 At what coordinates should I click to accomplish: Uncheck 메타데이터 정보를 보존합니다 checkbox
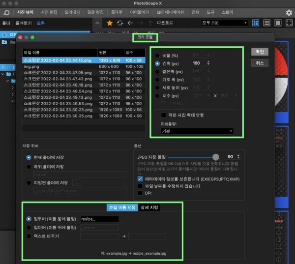point(140,179)
